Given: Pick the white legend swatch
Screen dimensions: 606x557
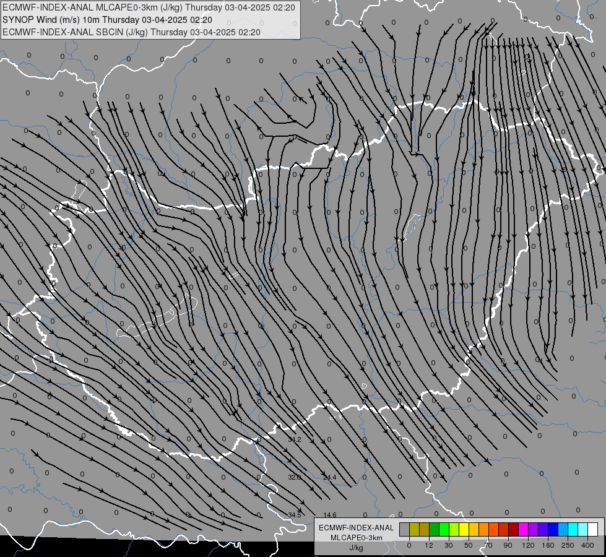Looking at the screenshot, I should coord(593,529).
